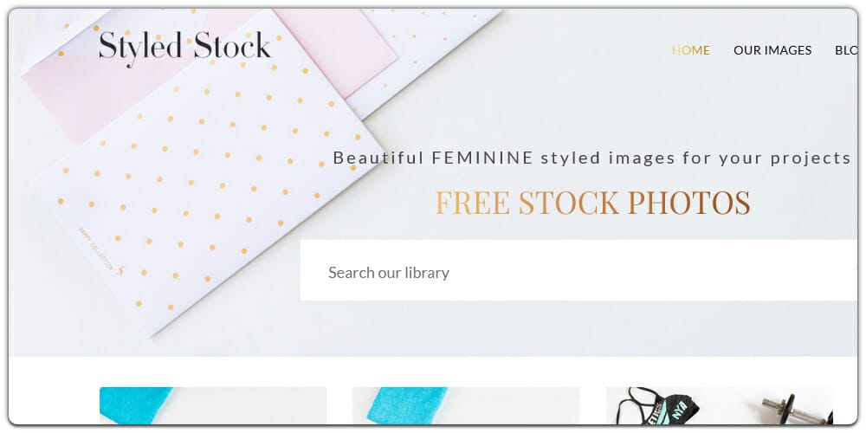Open the sports bra and dumbbell thumbnail
Image resolution: width=866 pixels, height=433 pixels.
coord(719,405)
